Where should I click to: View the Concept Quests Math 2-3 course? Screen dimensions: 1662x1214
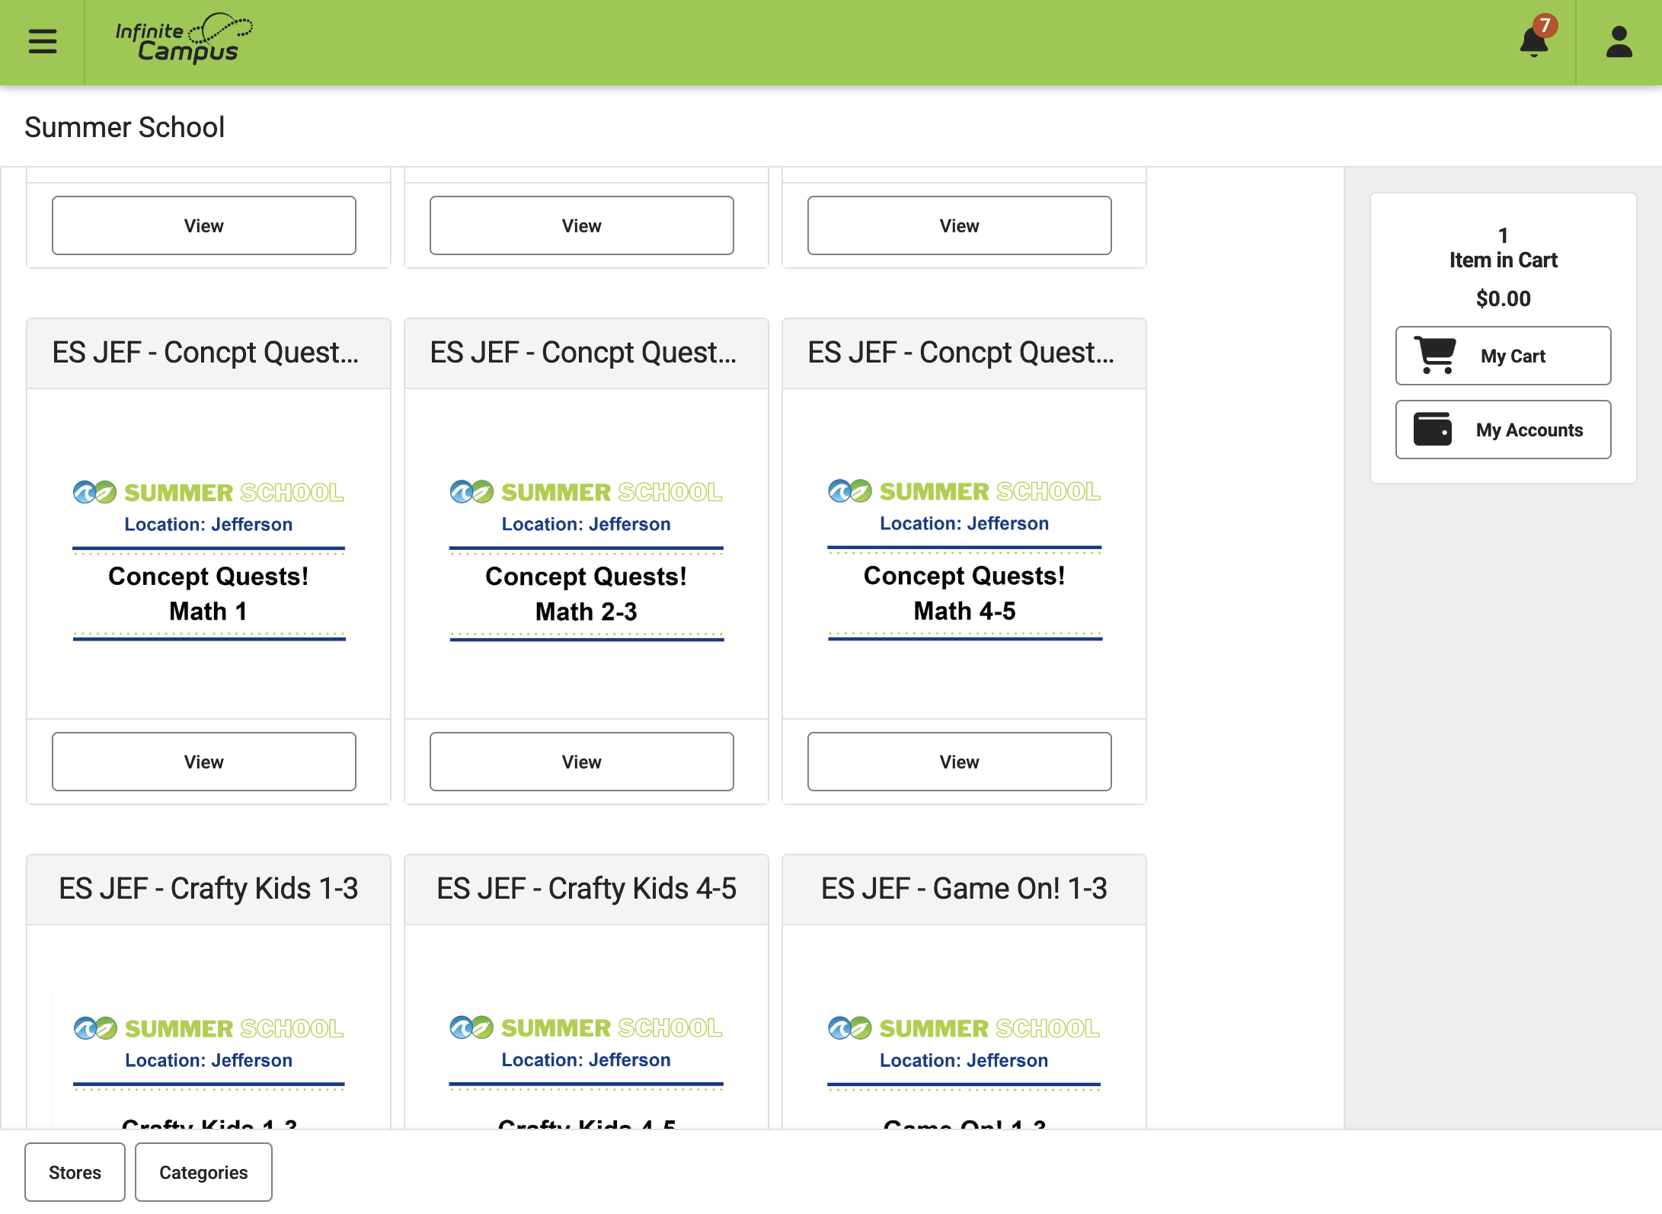[x=582, y=762]
